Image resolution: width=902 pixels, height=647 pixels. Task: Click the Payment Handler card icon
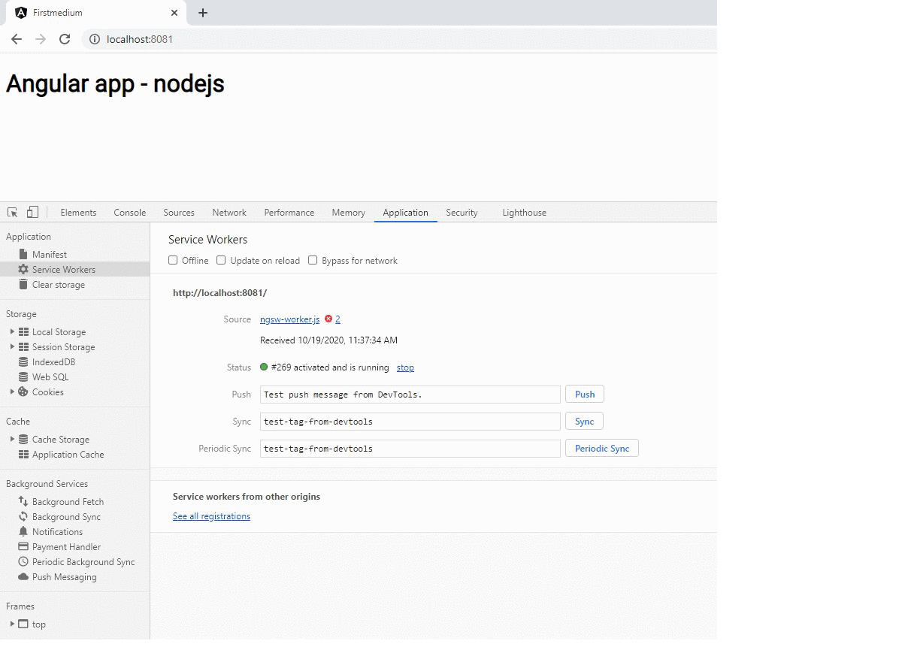tap(23, 547)
